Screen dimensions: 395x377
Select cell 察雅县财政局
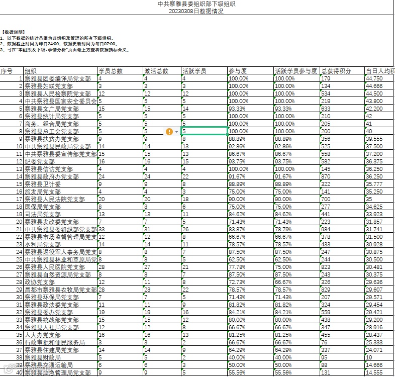coord(60,357)
